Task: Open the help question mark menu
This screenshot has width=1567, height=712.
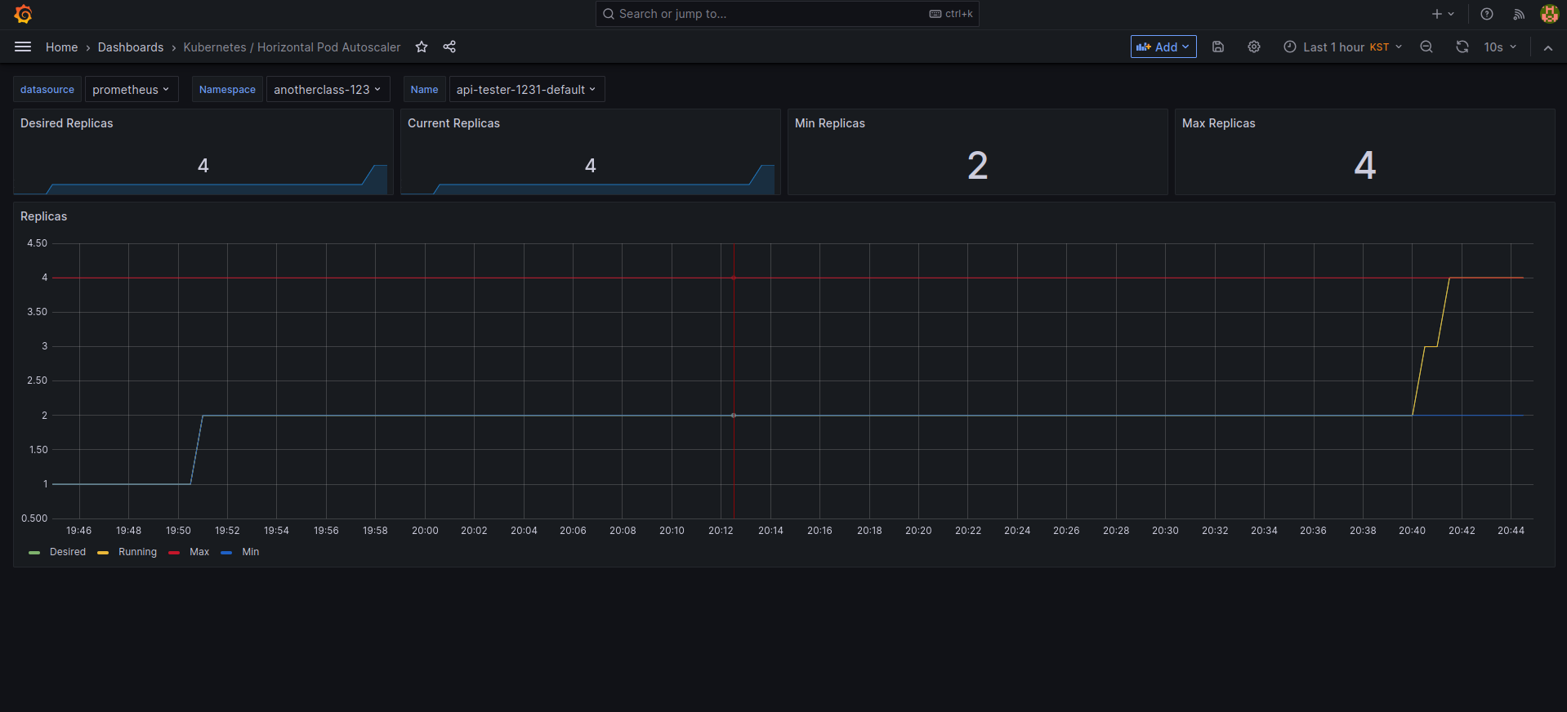Action: [1487, 14]
